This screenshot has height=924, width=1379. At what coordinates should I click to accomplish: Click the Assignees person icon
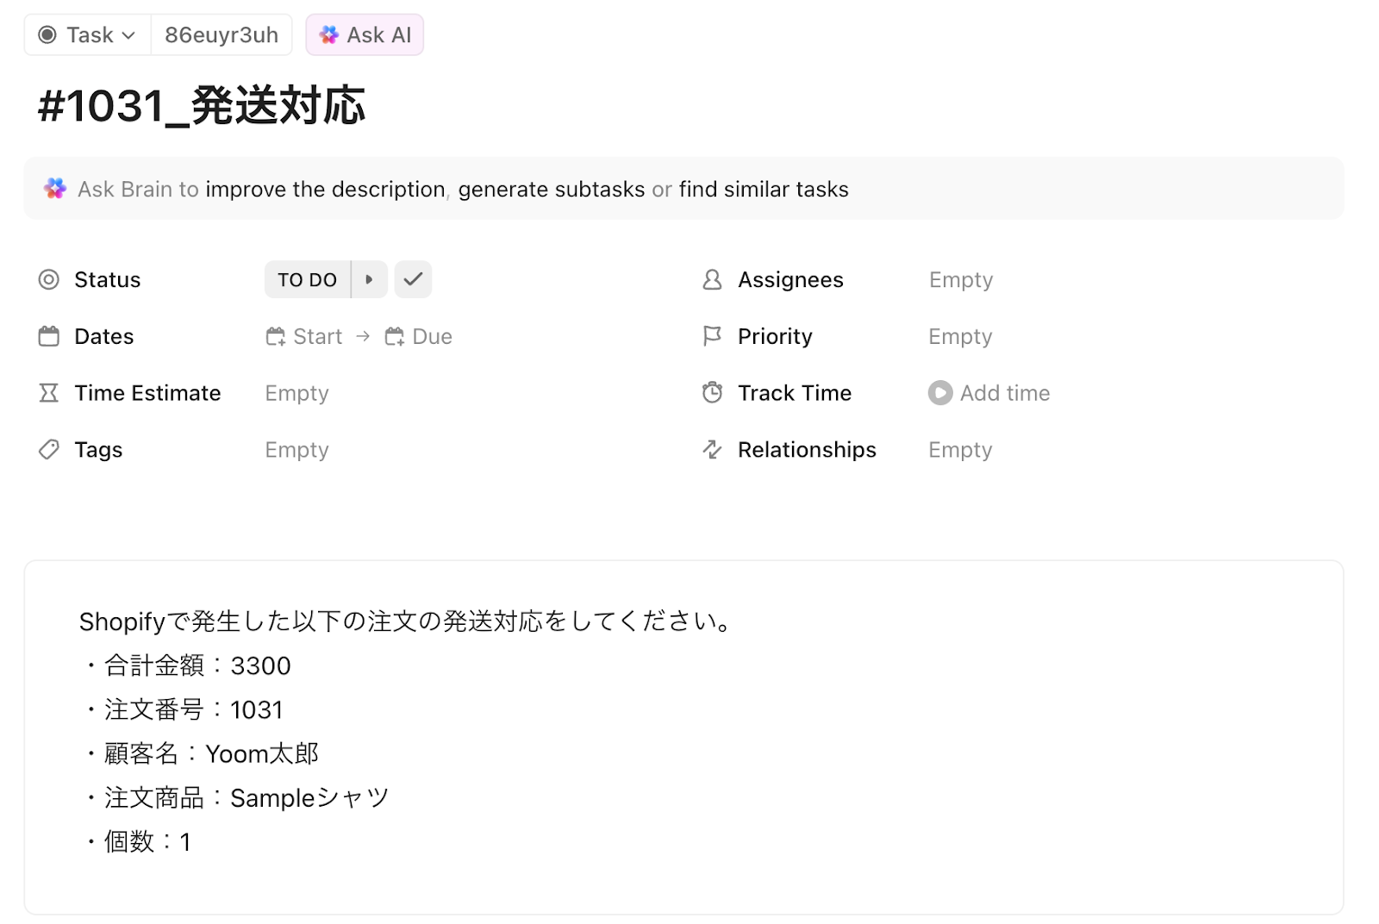pyautogui.click(x=712, y=280)
